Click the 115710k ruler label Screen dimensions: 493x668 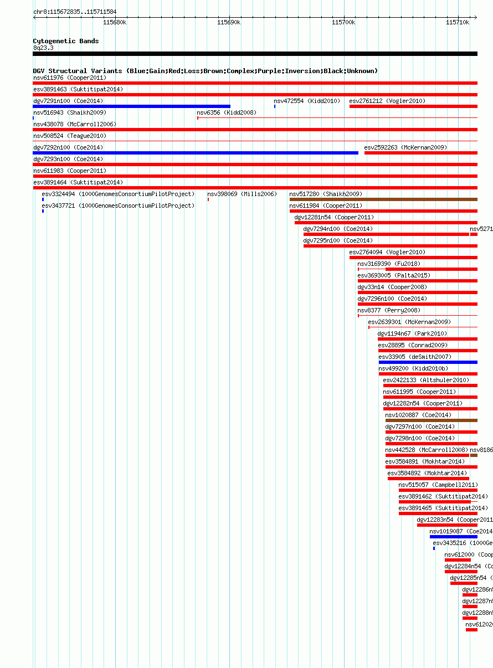click(458, 22)
